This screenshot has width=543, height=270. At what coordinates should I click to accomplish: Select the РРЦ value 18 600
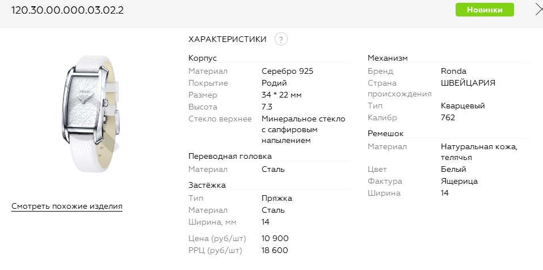(275, 250)
